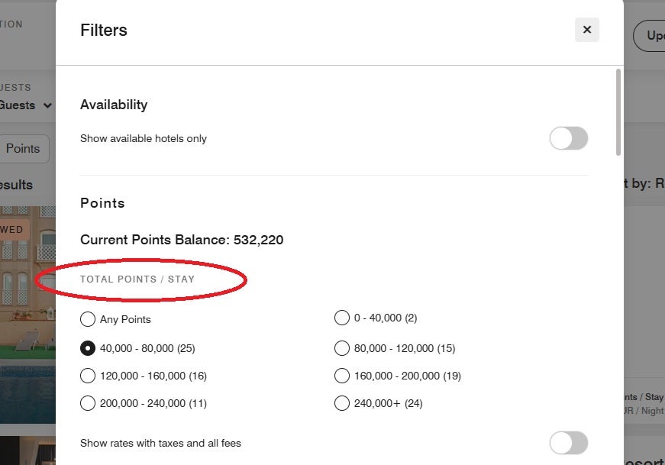Click the Points tab behind dialog
665x465 pixels.
click(24, 148)
